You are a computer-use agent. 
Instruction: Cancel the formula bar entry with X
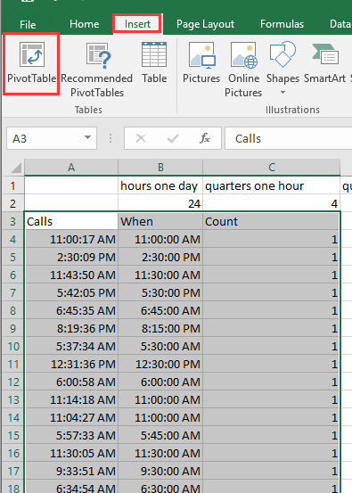coord(141,138)
